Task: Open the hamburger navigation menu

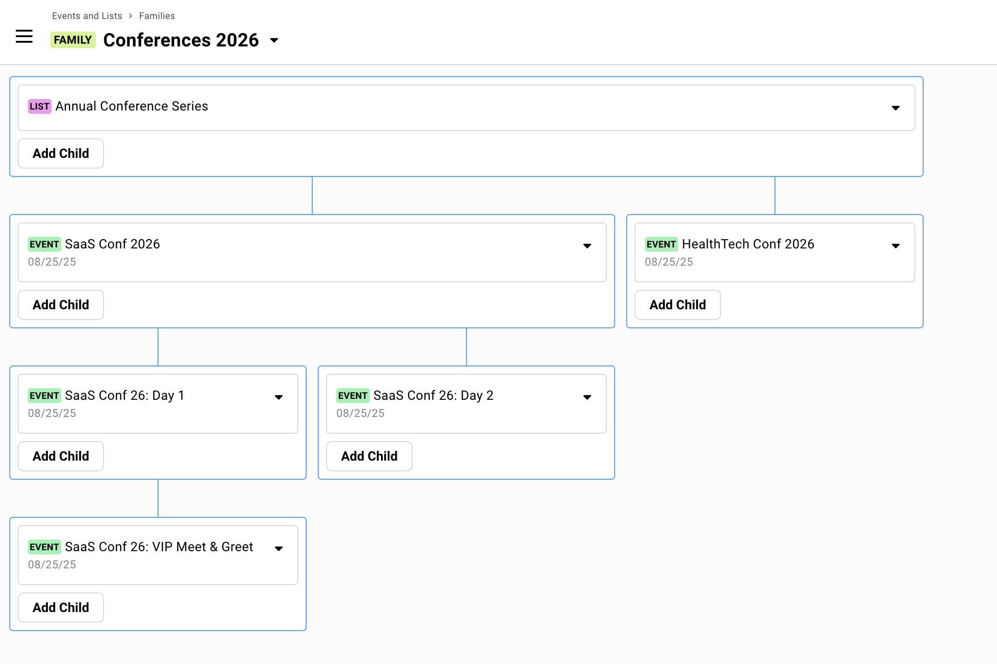Action: click(x=24, y=36)
